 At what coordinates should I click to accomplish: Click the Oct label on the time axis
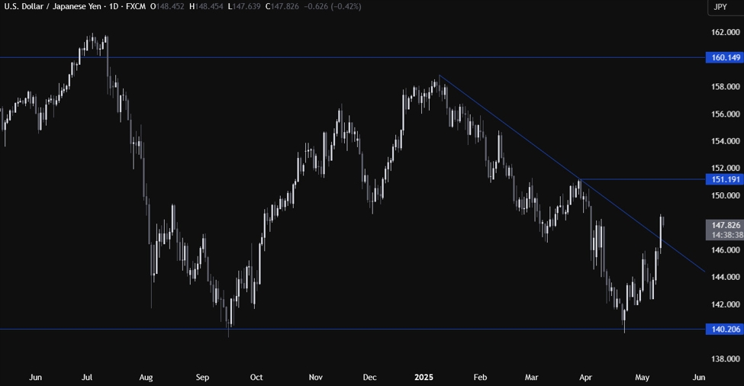(x=256, y=378)
